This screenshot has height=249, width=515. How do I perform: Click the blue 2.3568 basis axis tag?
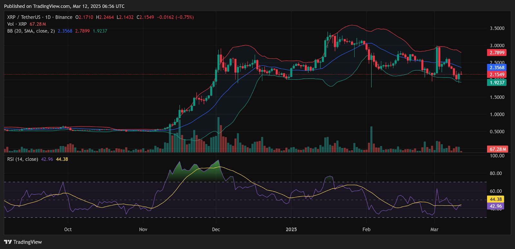point(497,68)
